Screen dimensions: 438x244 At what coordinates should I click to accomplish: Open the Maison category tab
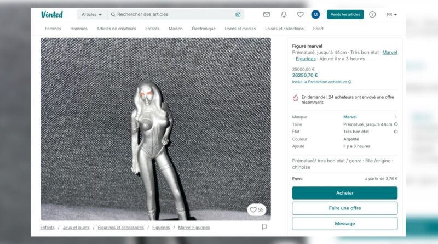[175, 29]
